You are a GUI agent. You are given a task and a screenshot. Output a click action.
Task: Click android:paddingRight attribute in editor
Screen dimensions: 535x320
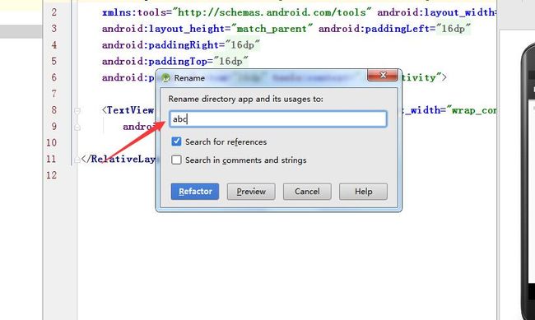[x=160, y=45]
